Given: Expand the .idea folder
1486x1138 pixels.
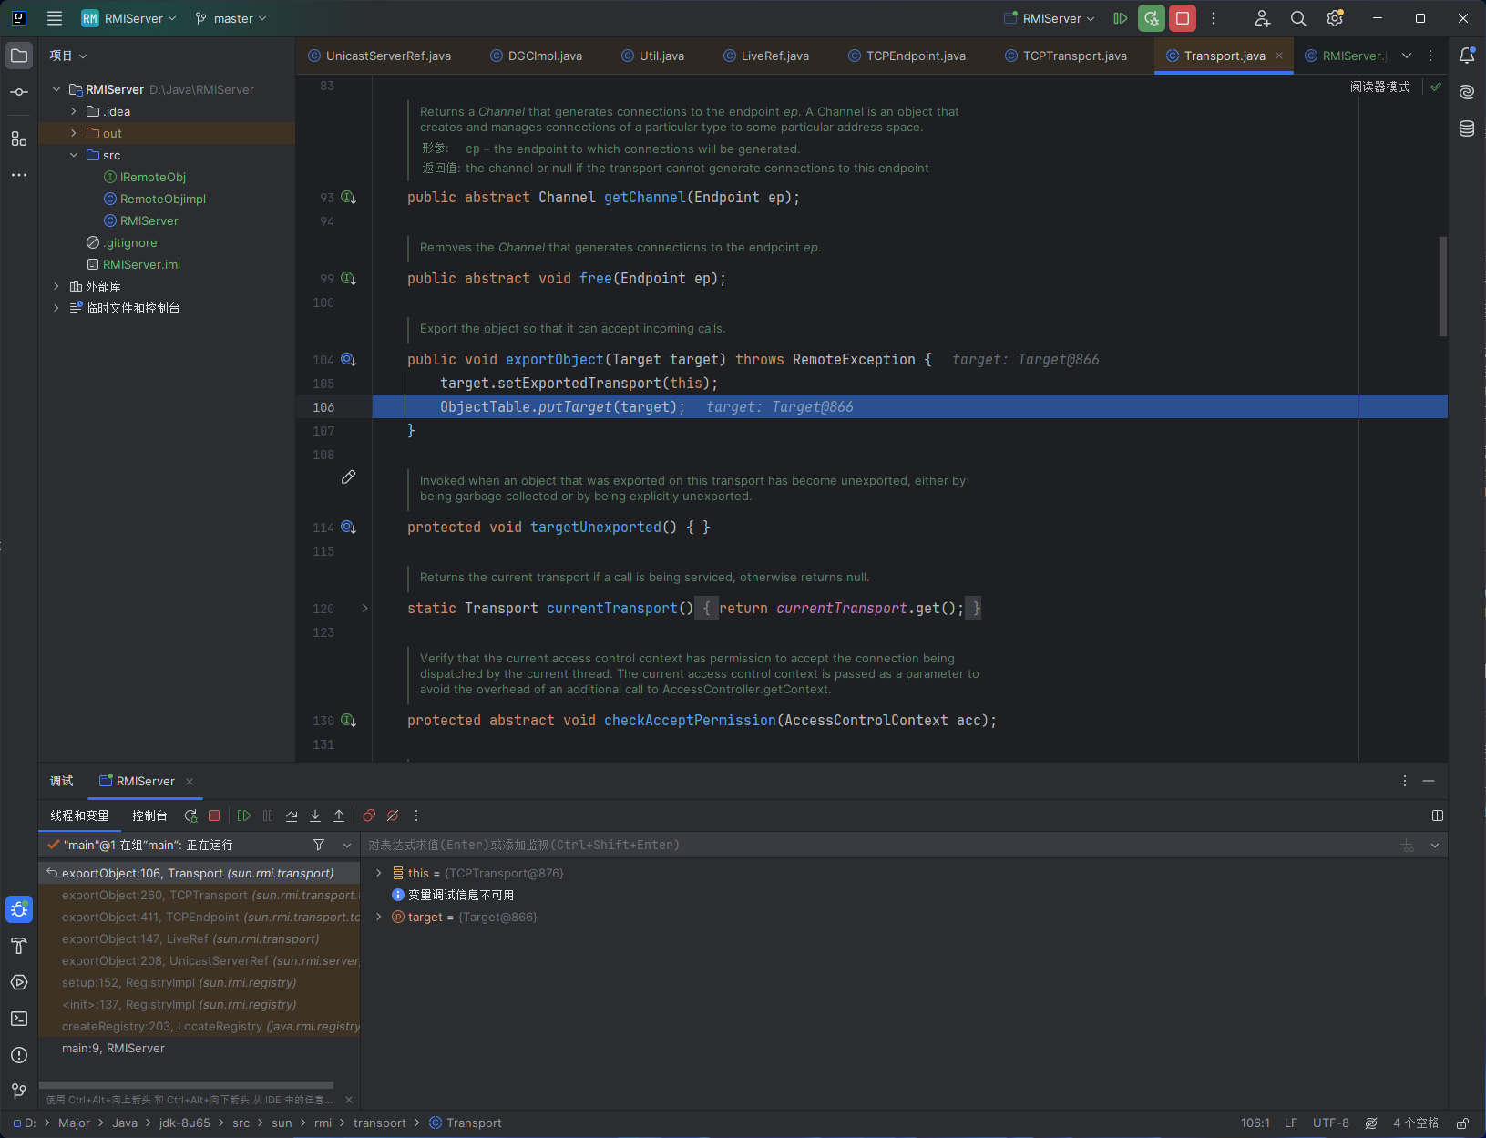Looking at the screenshot, I should (74, 111).
